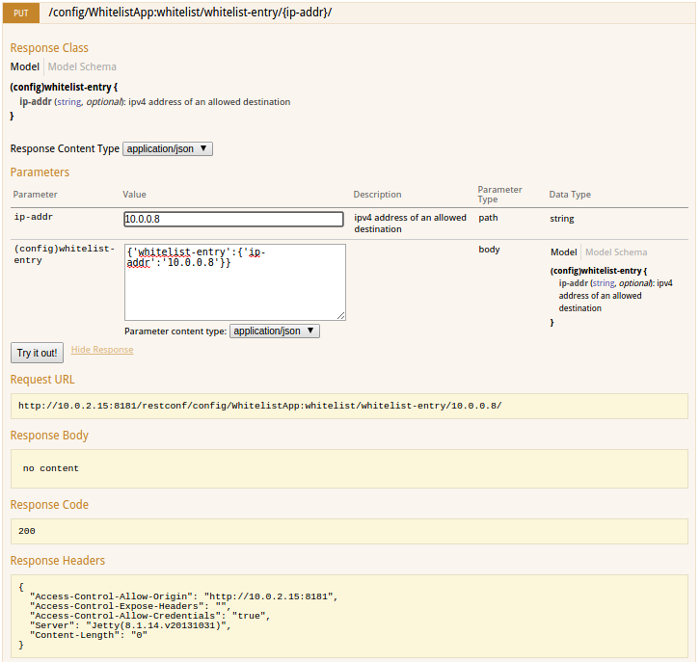This screenshot has height=662, width=700.
Task: Click the Try it out! button
Action: 37,353
